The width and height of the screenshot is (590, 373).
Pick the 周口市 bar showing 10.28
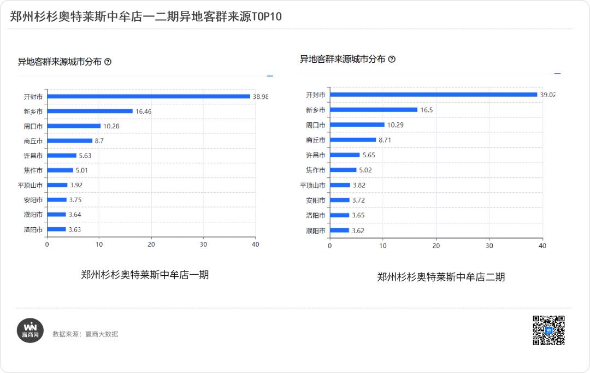coord(74,126)
